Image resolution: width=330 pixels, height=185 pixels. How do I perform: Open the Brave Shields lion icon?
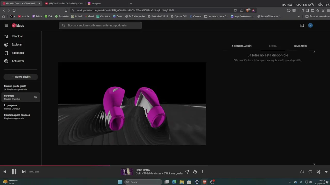coord(248,10)
